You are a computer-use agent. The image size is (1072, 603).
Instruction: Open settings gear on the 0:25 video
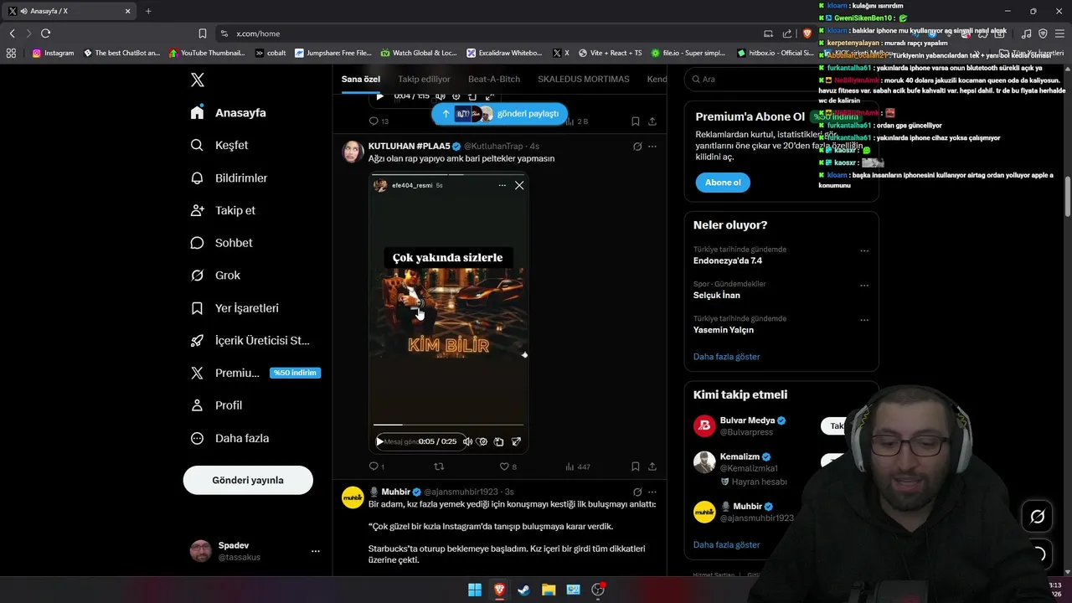pyautogui.click(x=482, y=441)
